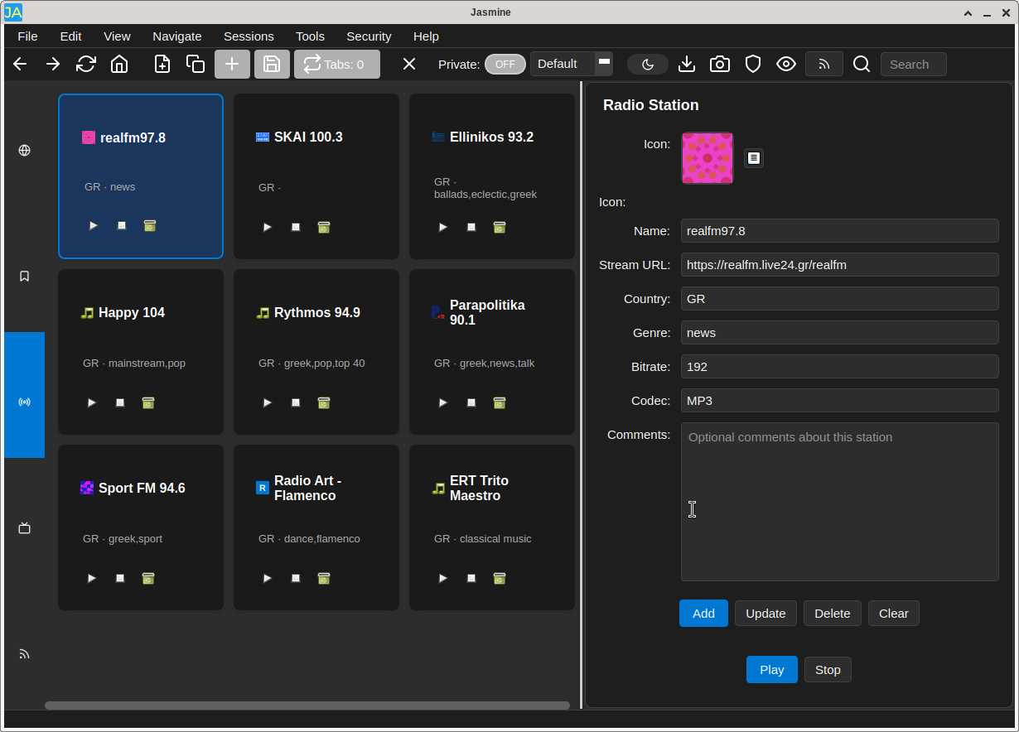Open the Sessions menu
This screenshot has height=732, width=1019.
click(x=249, y=36)
